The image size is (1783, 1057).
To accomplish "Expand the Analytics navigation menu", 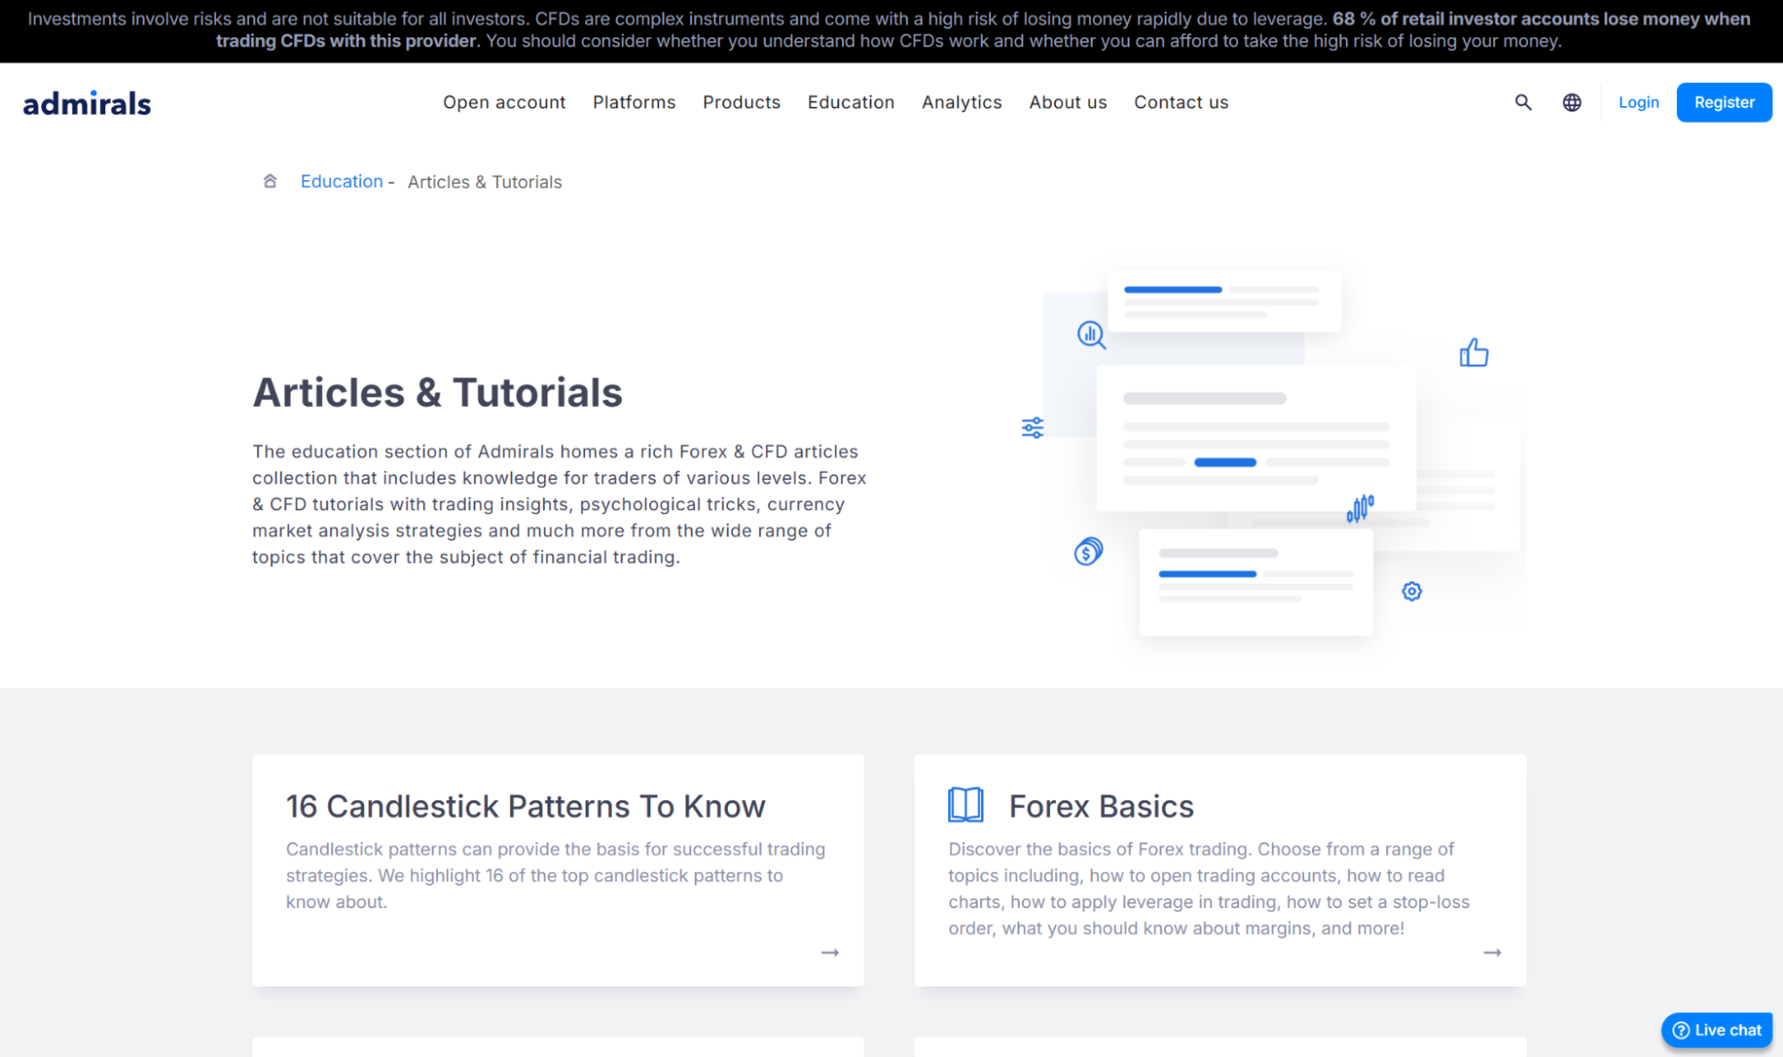I will pos(961,103).
